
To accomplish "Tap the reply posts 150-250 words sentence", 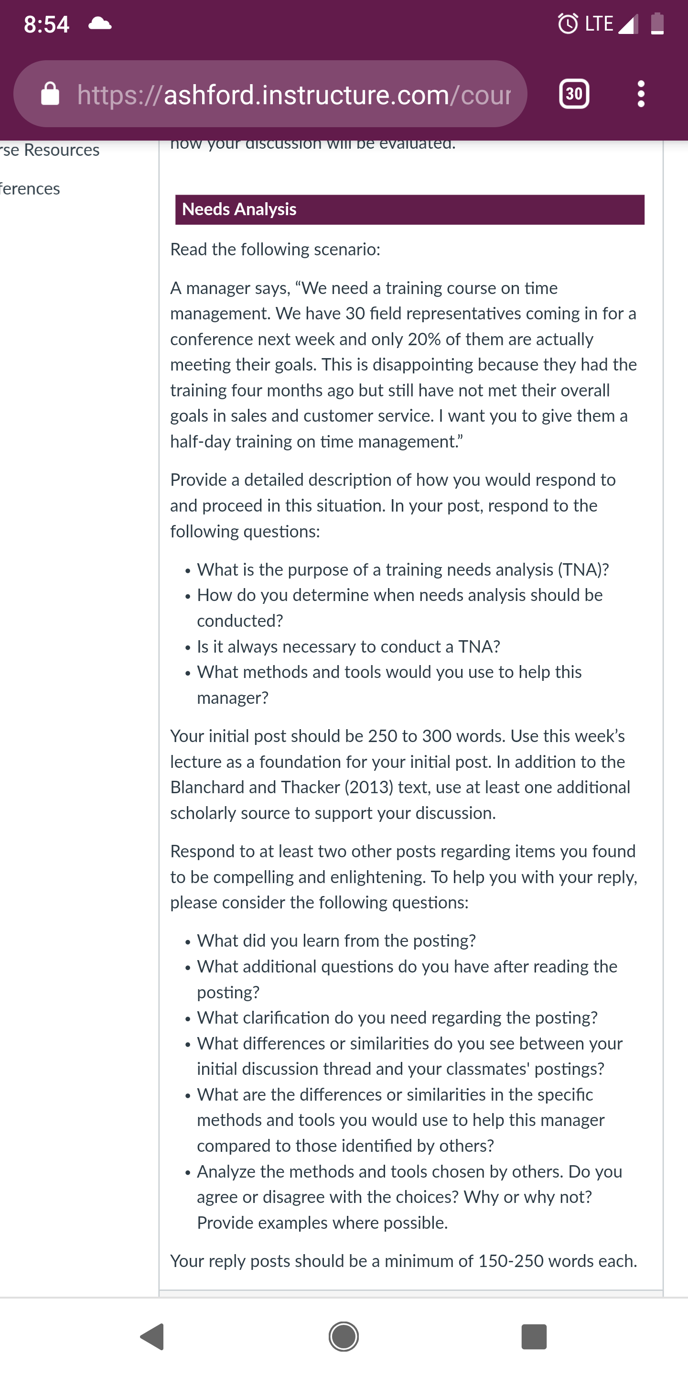I will click(x=403, y=1261).
